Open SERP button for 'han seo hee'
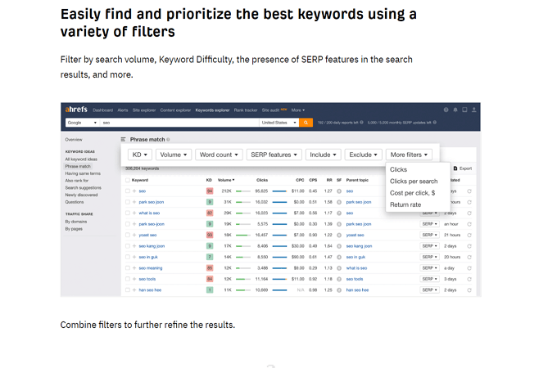Screen dimensions: 557x368 (429, 290)
